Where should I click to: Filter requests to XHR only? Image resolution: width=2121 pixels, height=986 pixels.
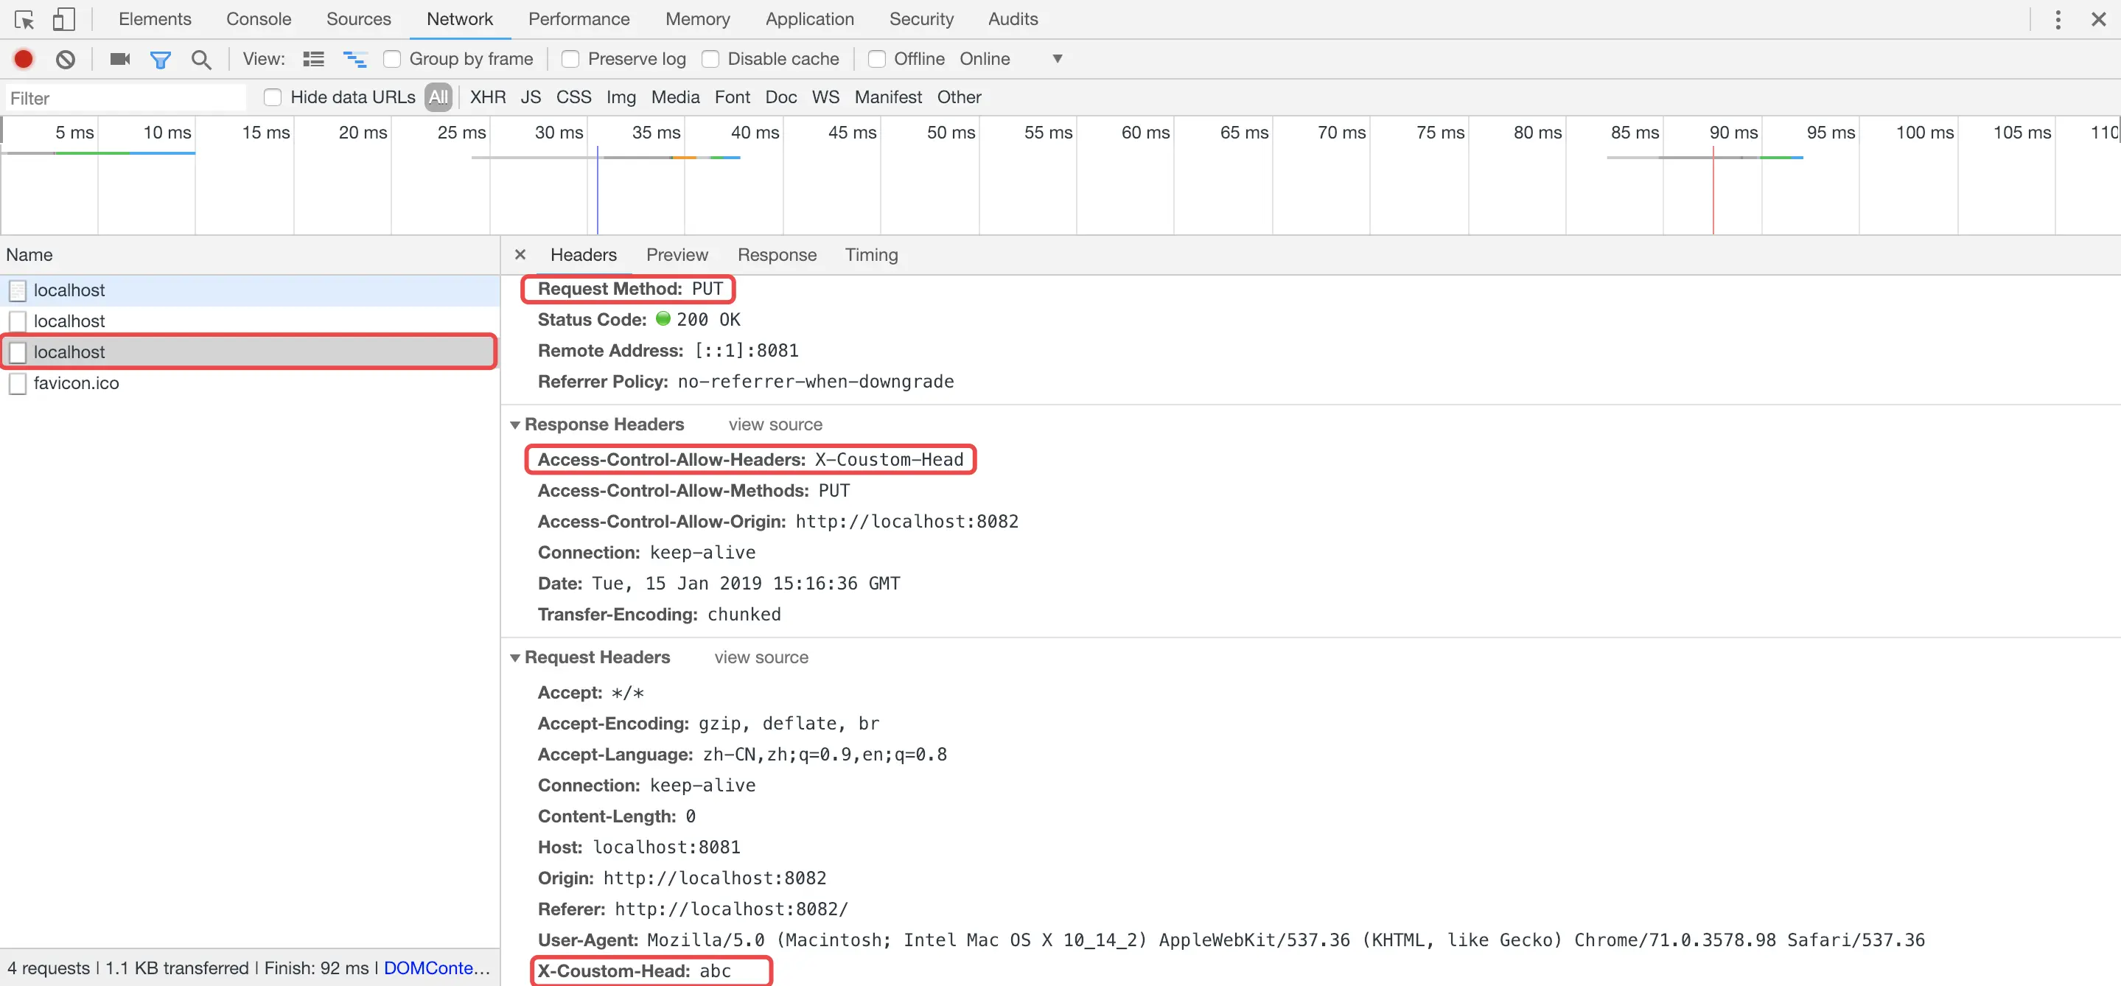point(487,97)
